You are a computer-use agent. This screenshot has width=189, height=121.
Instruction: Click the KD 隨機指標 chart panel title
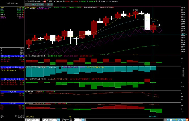click(30, 92)
